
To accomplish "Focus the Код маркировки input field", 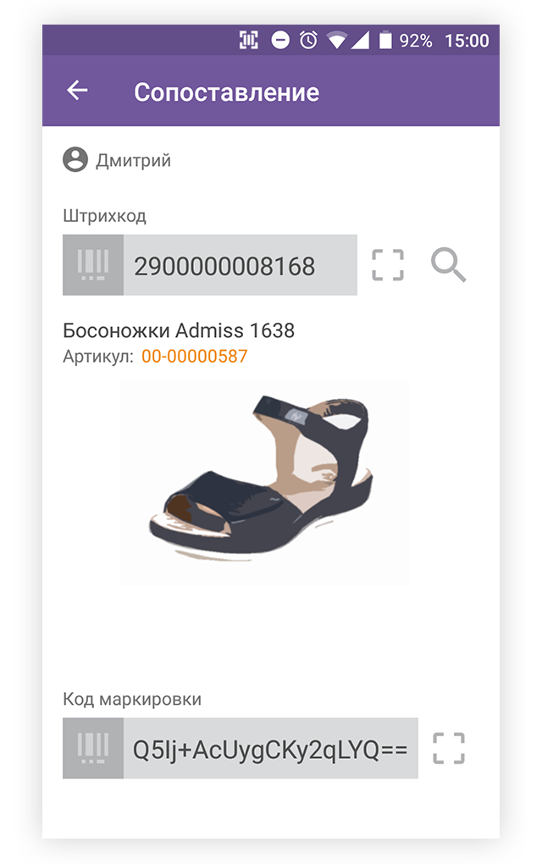I will click(270, 748).
